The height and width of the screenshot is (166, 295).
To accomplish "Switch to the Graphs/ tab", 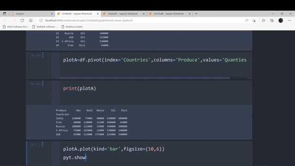I will pos(32,13).
